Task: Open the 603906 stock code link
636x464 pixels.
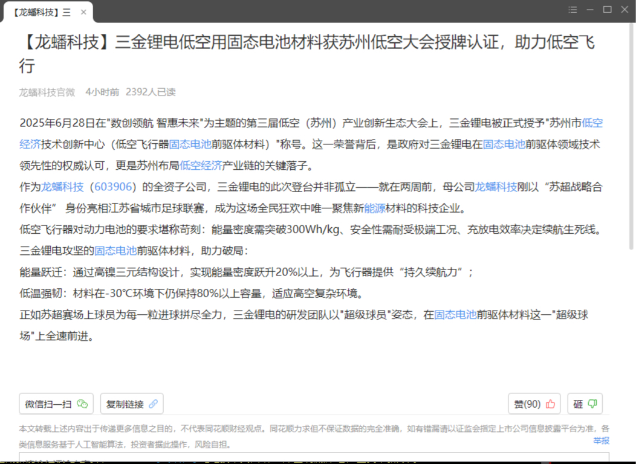Action: pyautogui.click(x=113, y=187)
